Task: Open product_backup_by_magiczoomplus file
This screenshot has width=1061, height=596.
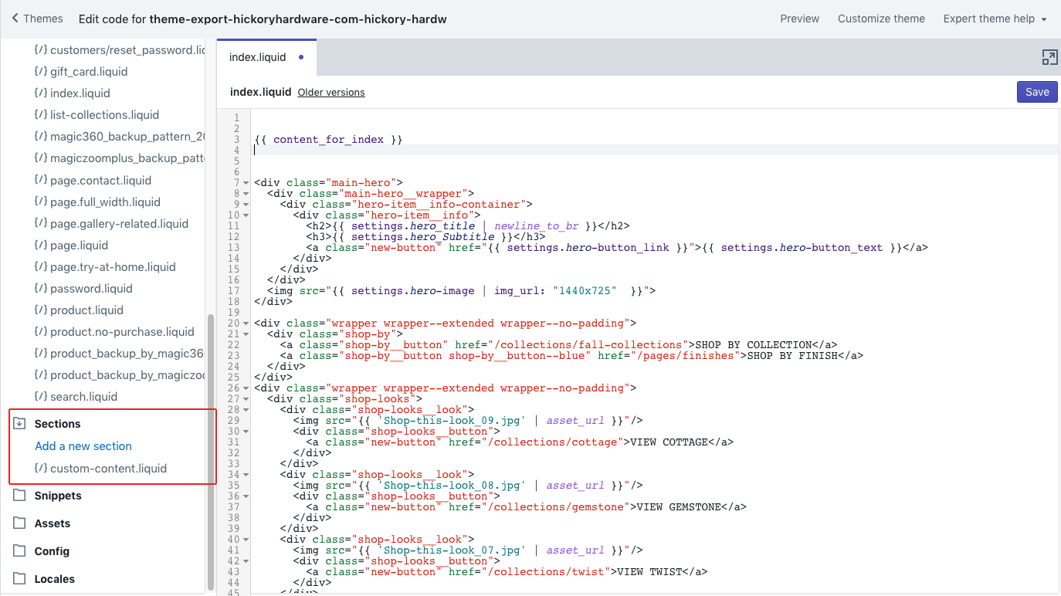Action: (120, 374)
